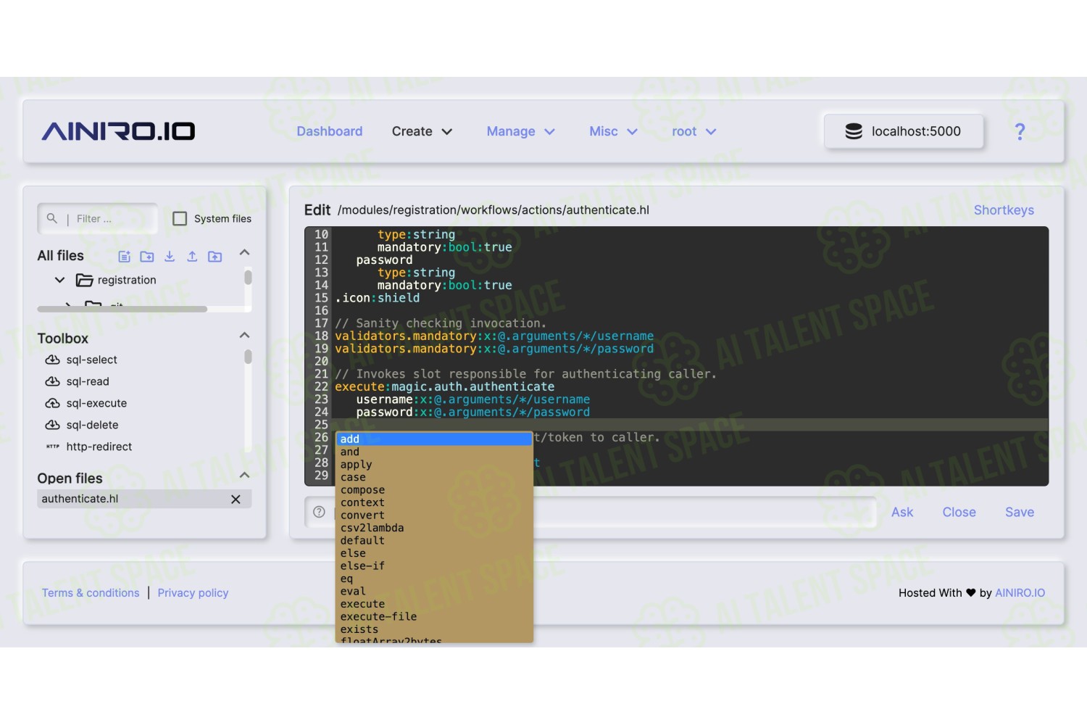This screenshot has height=725, width=1087.
Task: Visit AINIRO.IO footer link
Action: (x=1020, y=593)
